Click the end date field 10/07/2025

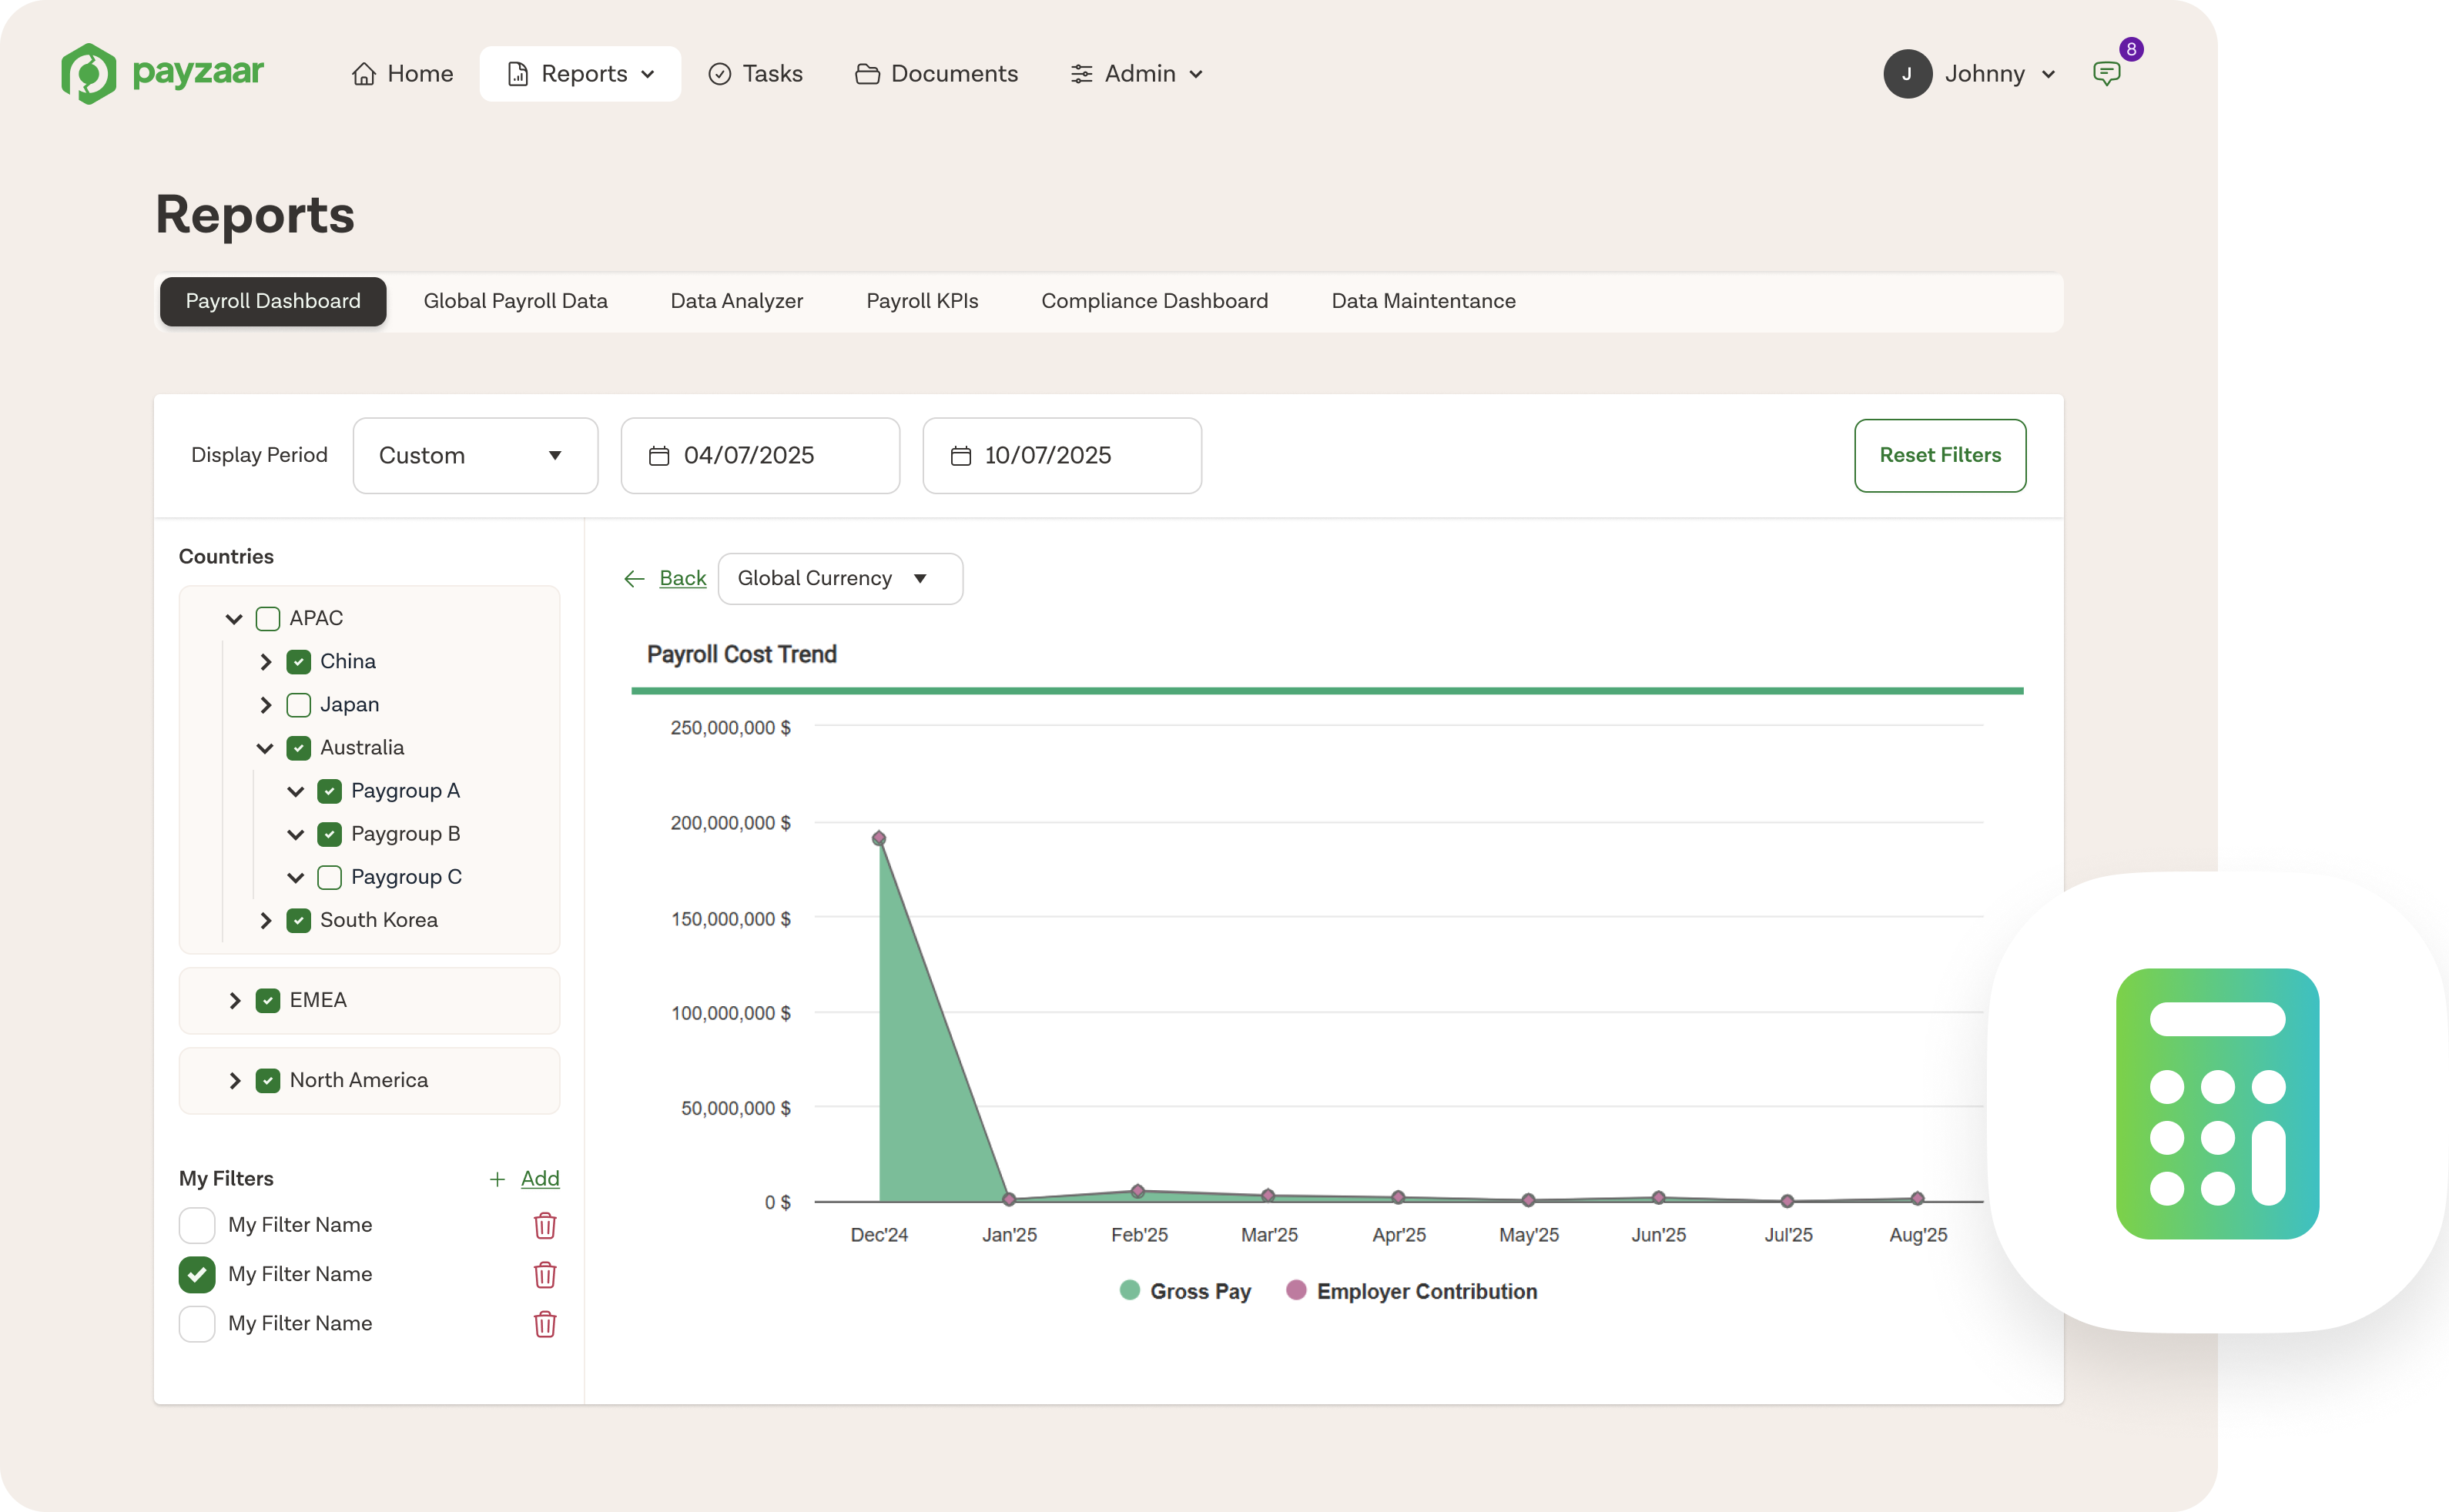pos(1061,456)
